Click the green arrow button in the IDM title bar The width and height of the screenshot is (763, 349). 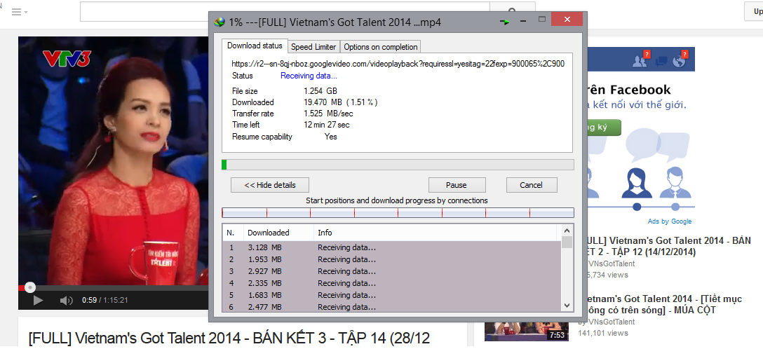click(505, 22)
